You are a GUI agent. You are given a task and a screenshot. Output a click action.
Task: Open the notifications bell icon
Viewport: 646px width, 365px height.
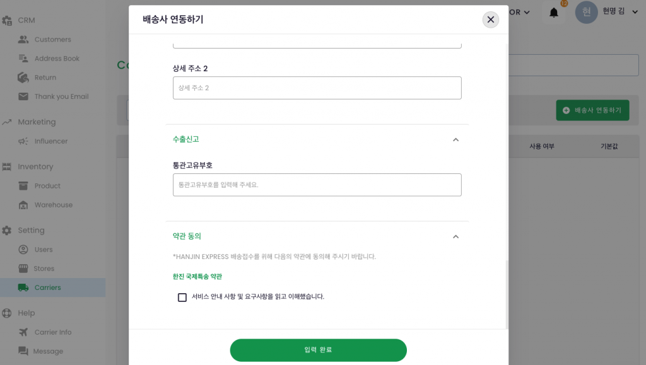[x=554, y=13]
